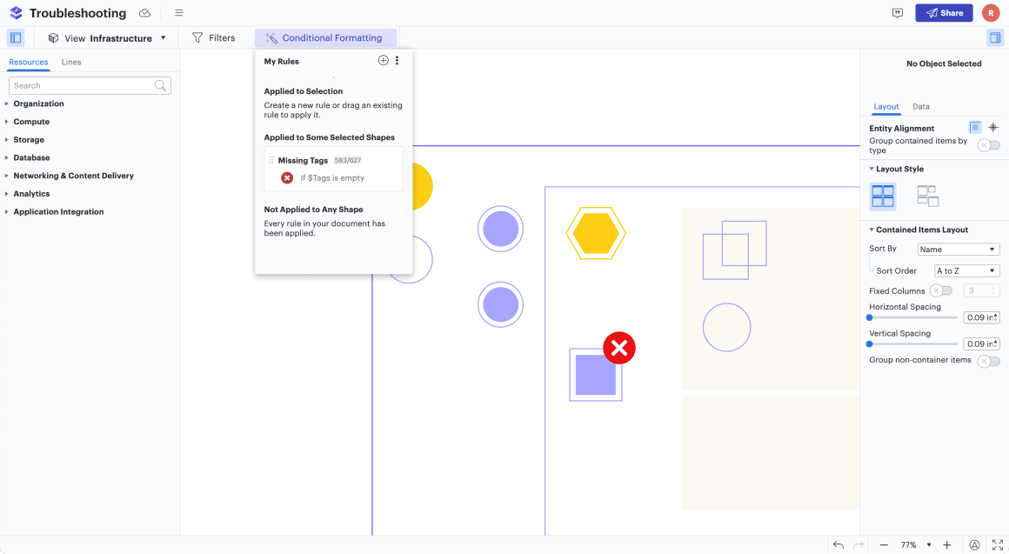Open the My Rules three-dot menu
1009x554 pixels.
click(398, 61)
